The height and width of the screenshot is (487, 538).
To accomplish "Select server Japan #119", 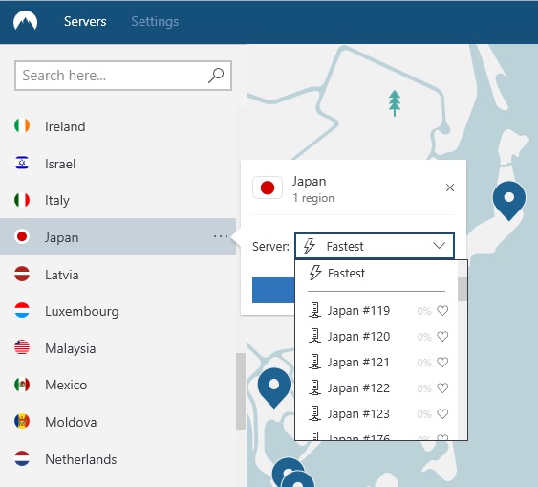I will pyautogui.click(x=377, y=310).
